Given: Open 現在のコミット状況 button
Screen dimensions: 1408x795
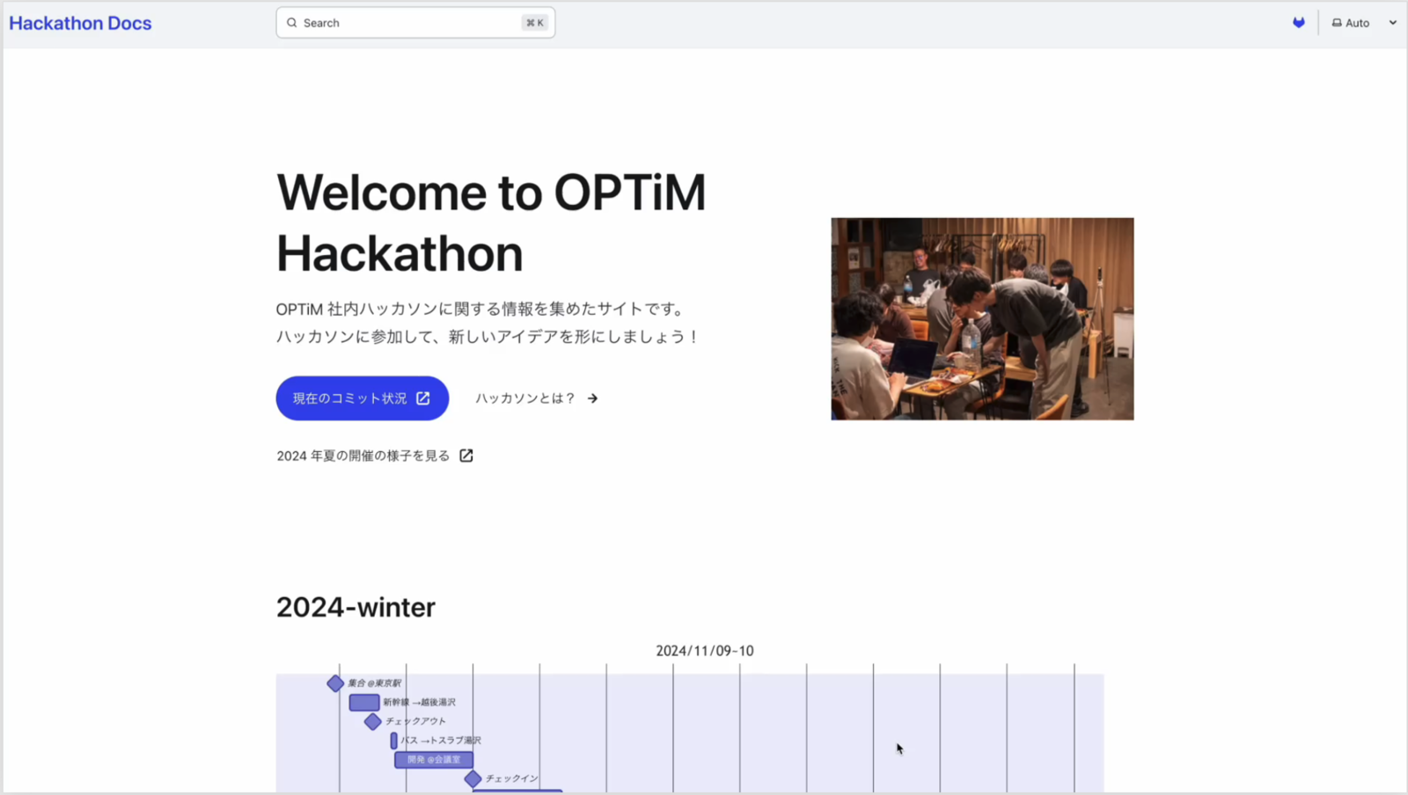Looking at the screenshot, I should point(363,398).
